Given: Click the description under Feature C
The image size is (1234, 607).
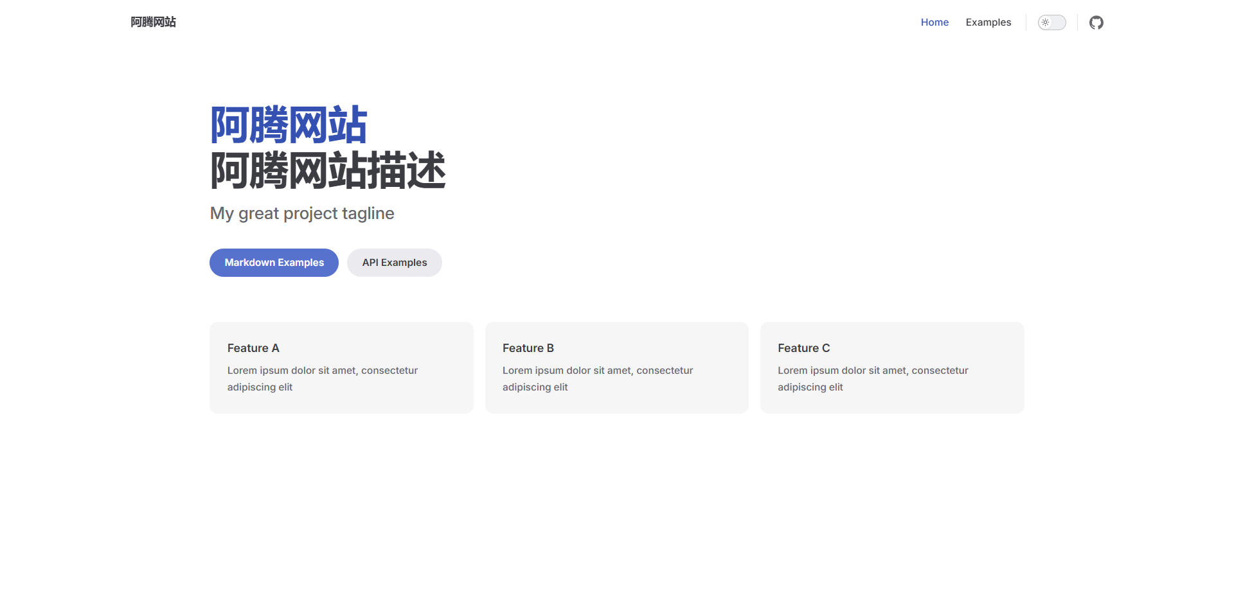Looking at the screenshot, I should point(872,378).
